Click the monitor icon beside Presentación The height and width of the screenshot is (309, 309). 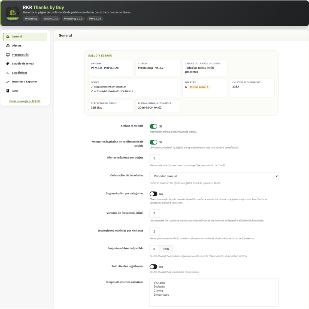click(x=8, y=55)
